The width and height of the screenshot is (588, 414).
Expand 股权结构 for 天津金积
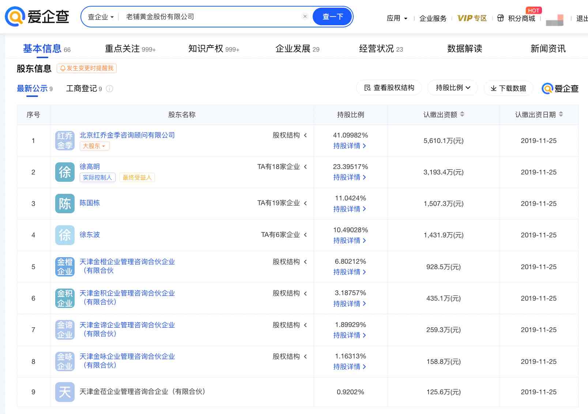(x=290, y=293)
